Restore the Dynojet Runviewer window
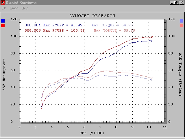The width and height of the screenshot is (185, 139). tap(177, 3)
